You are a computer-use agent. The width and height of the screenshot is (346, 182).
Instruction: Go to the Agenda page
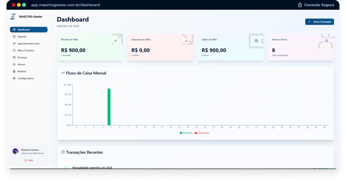(x=29, y=37)
